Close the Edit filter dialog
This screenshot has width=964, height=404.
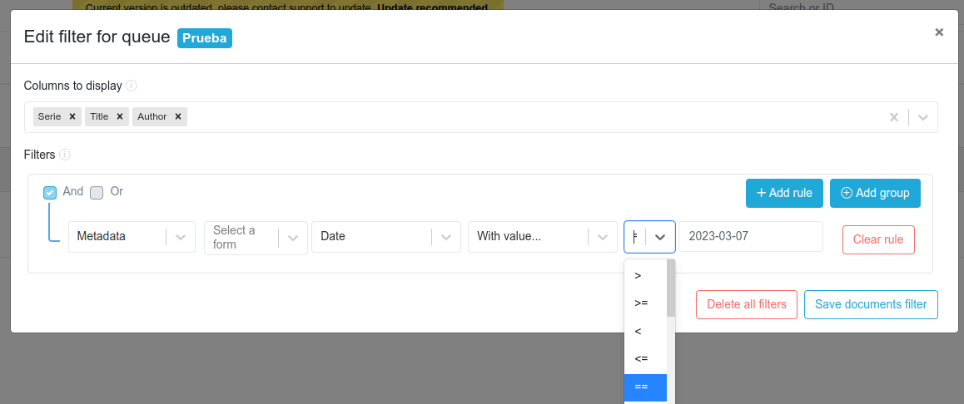pos(939,32)
